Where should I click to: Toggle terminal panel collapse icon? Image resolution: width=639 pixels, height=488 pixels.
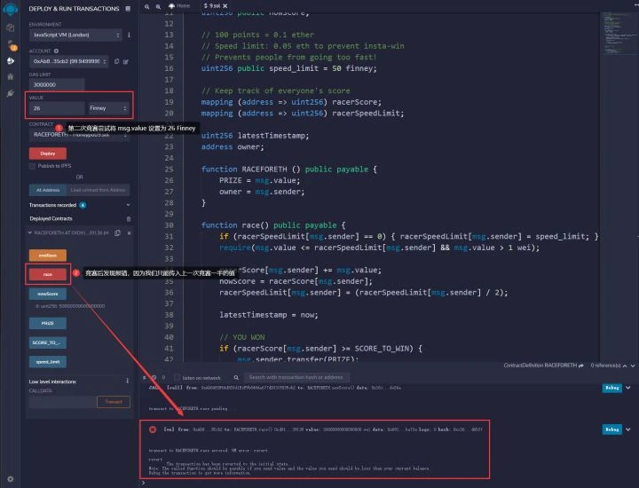pyautogui.click(x=145, y=378)
